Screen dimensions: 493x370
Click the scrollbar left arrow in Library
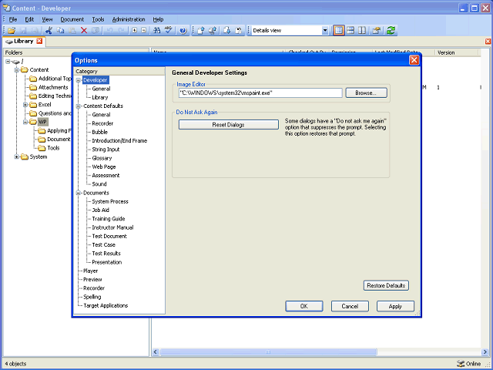pyautogui.click(x=156, y=351)
